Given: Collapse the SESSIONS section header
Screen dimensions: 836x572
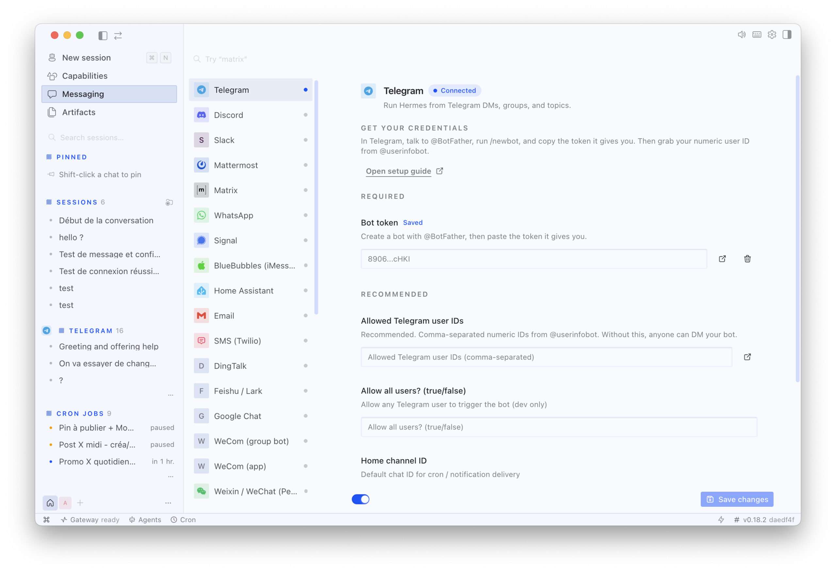Looking at the screenshot, I should (77, 202).
